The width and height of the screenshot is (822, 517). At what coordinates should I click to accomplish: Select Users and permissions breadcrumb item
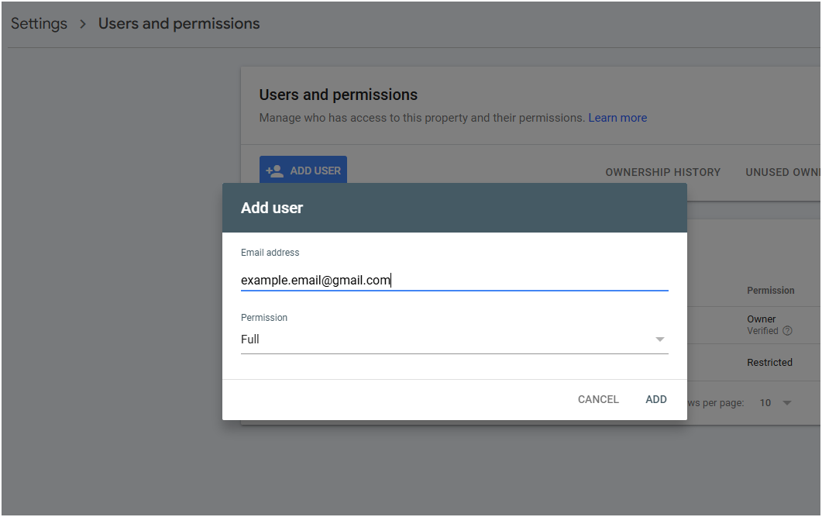click(x=179, y=24)
